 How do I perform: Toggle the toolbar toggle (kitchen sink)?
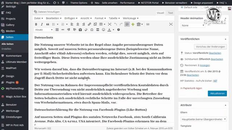tap(127, 24)
